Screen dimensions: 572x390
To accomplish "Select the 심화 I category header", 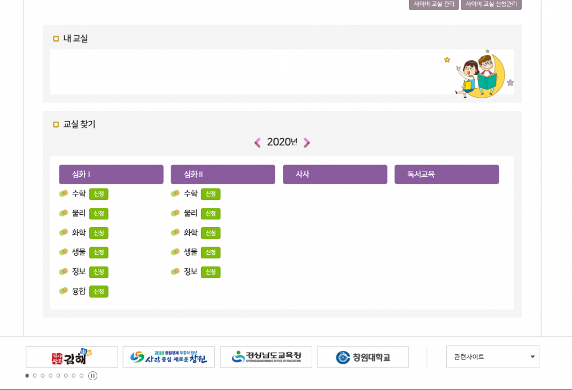I will [111, 174].
